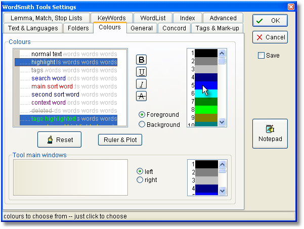Choose the right option for tool windows

(140, 180)
